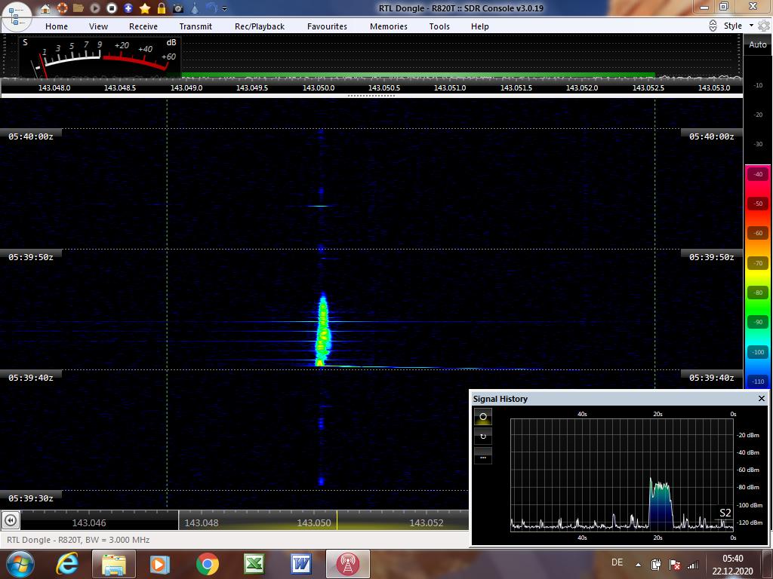This screenshot has height=579, width=773.
Task: Click the refresh arrow button in Signal History
Action: click(x=483, y=437)
